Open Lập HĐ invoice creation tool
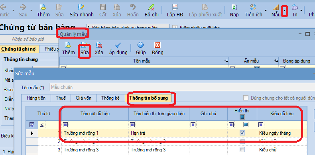The image size is (315, 155). tap(175, 10)
